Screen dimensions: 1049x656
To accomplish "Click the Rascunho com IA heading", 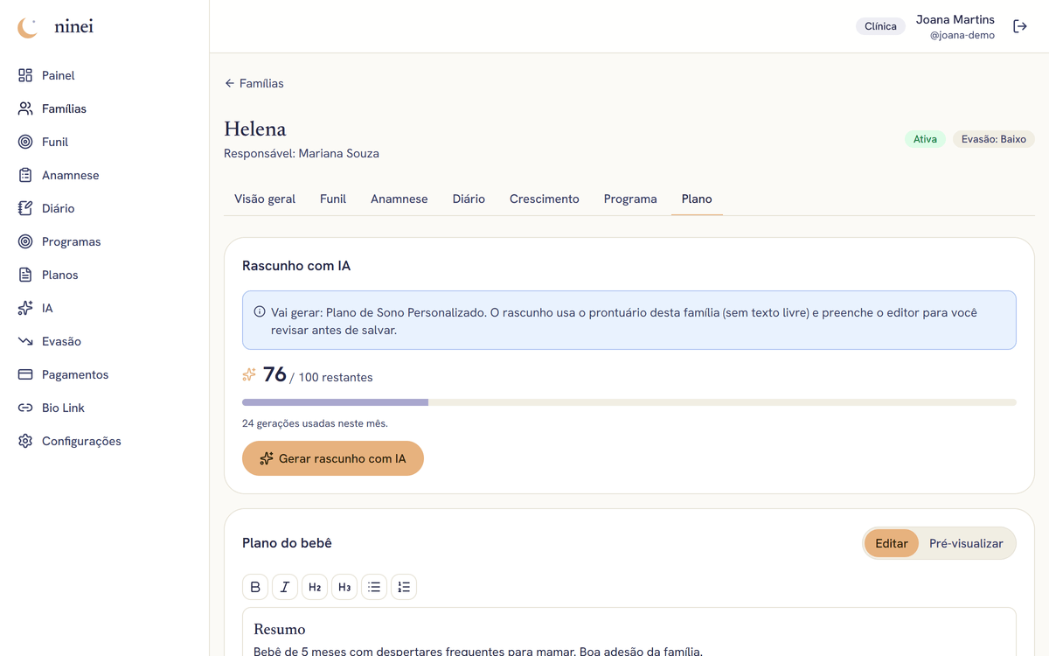I will 296,265.
